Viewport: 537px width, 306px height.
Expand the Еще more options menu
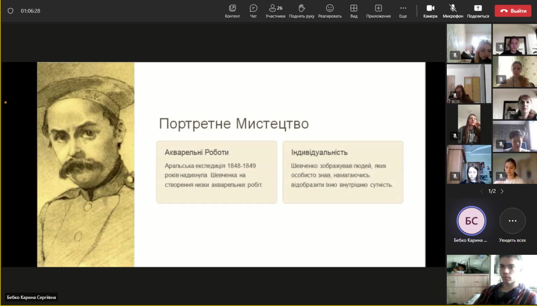[403, 11]
